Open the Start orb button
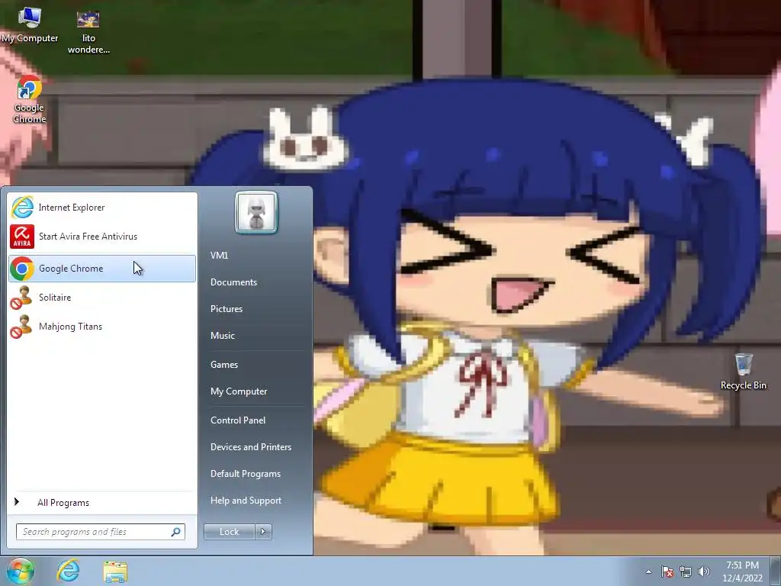Screen dimensions: 781x586 (x=21, y=571)
